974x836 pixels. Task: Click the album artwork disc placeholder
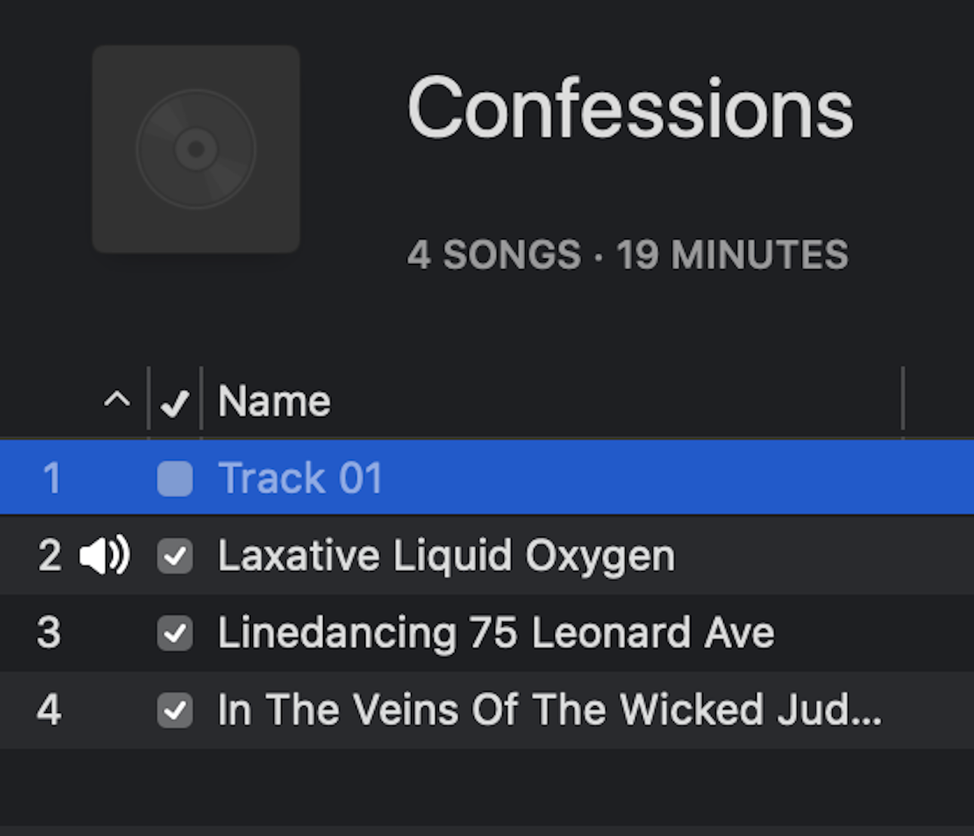pos(196,149)
